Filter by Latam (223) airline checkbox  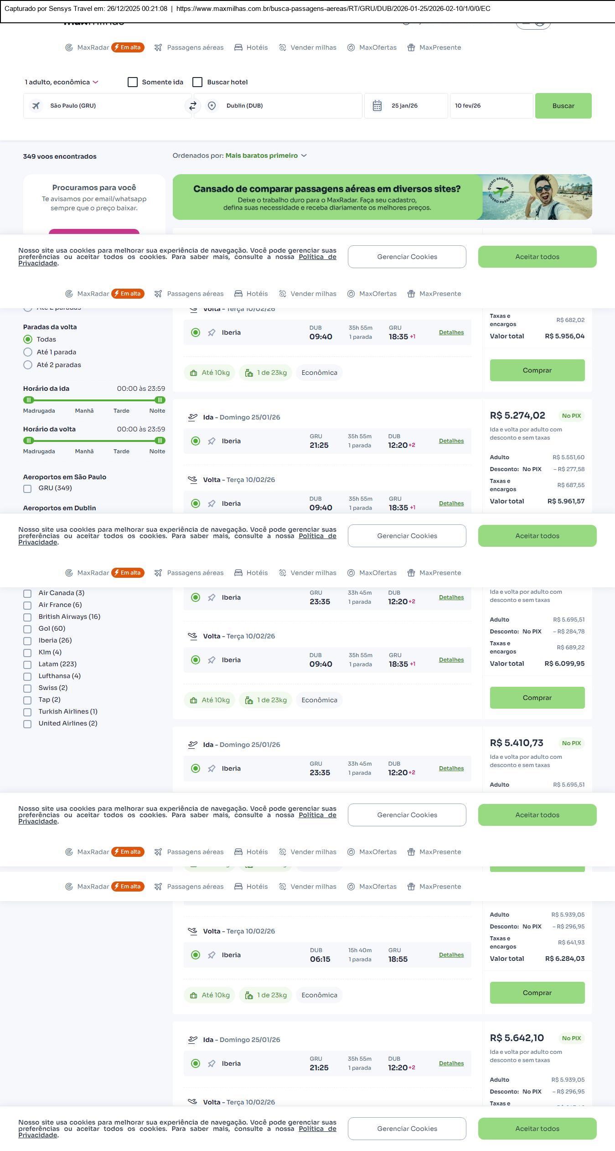[27, 664]
